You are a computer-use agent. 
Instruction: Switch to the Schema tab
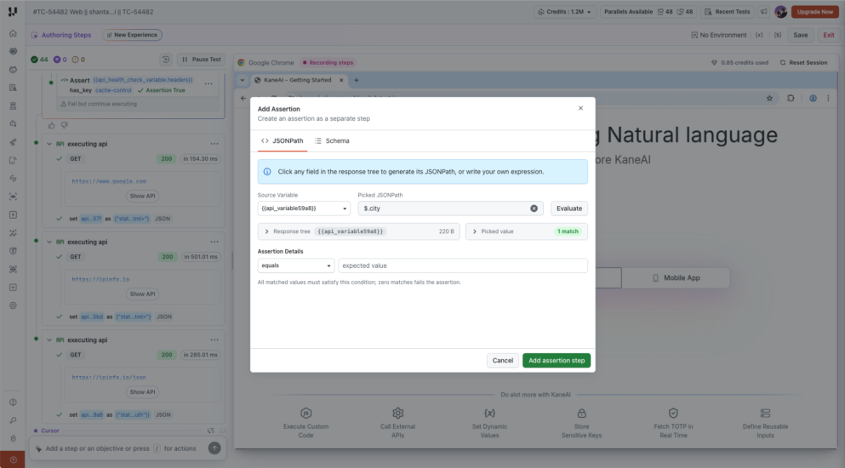332,140
